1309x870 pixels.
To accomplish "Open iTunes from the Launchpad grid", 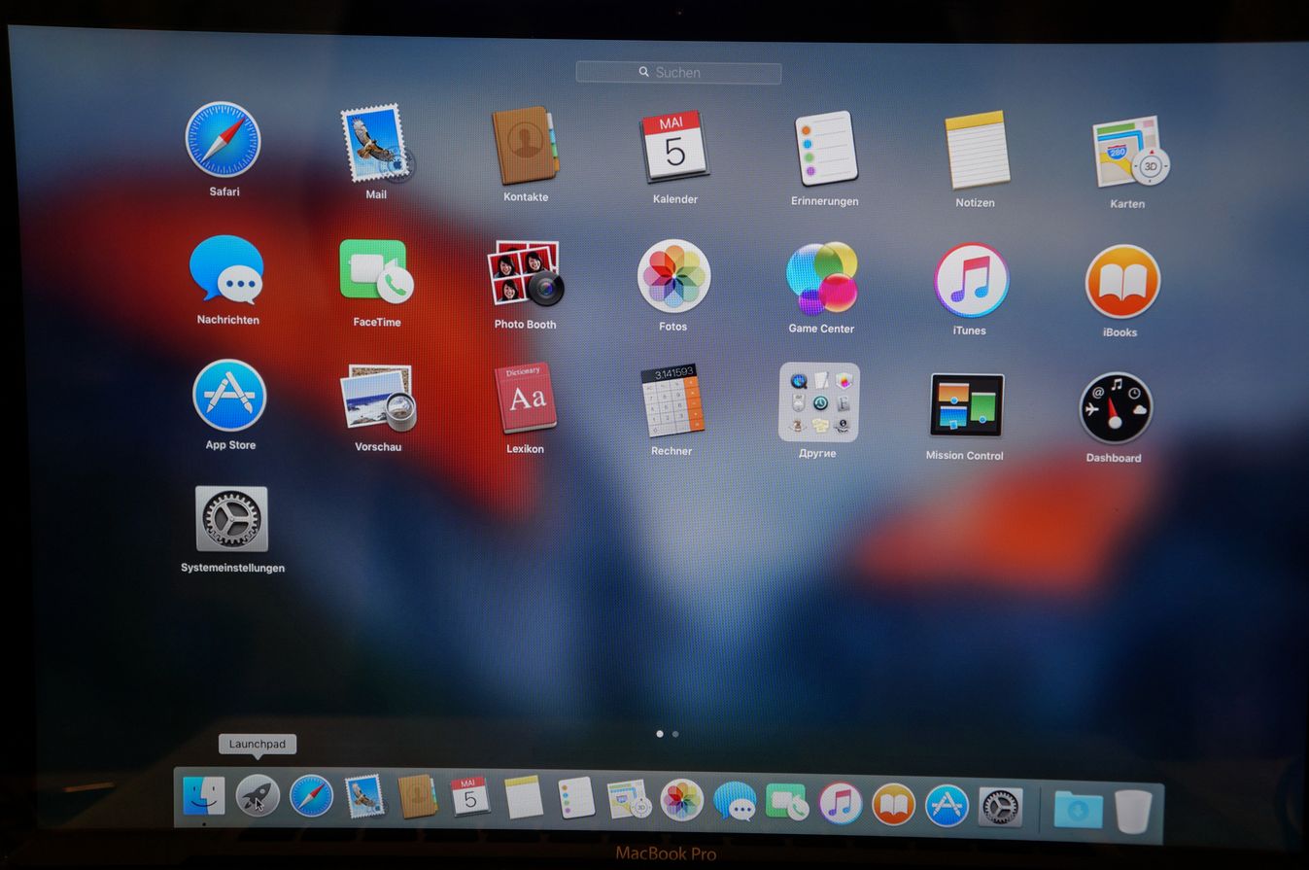I will [971, 281].
